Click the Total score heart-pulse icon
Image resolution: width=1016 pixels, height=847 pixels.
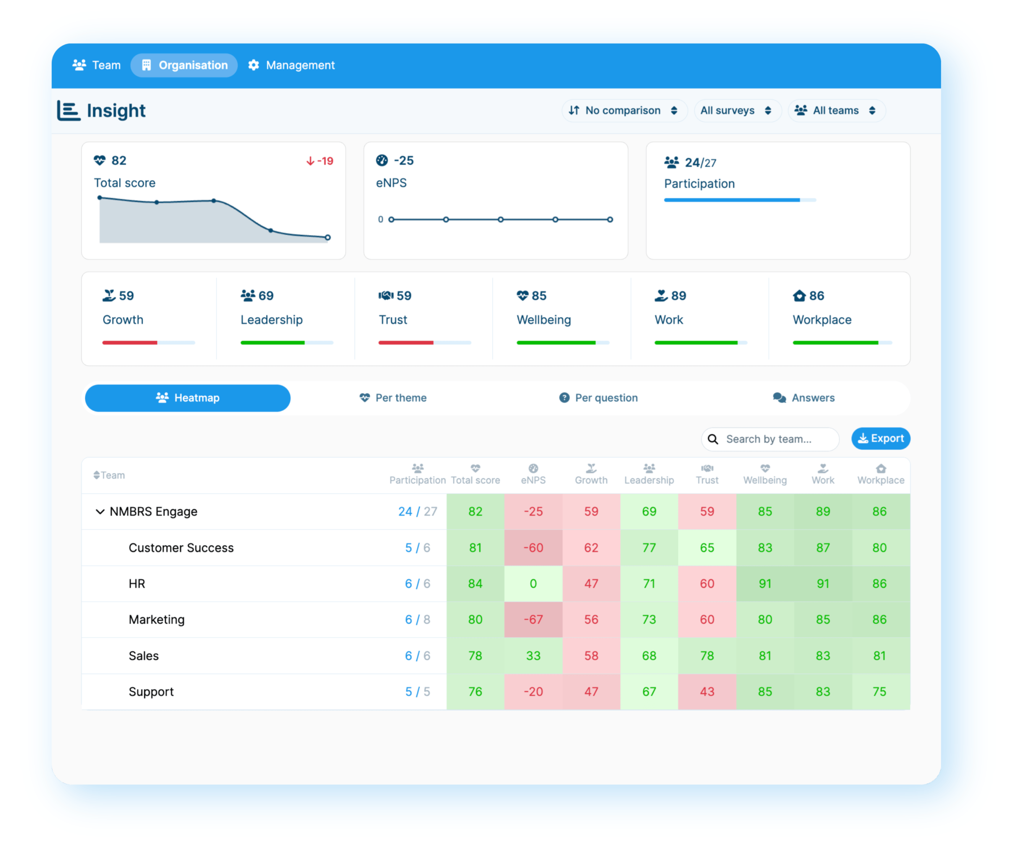(x=100, y=161)
